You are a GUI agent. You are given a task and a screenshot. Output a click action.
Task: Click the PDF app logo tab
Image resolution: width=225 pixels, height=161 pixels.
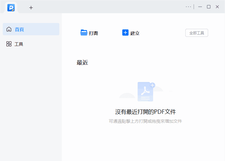pyautogui.click(x=11, y=8)
